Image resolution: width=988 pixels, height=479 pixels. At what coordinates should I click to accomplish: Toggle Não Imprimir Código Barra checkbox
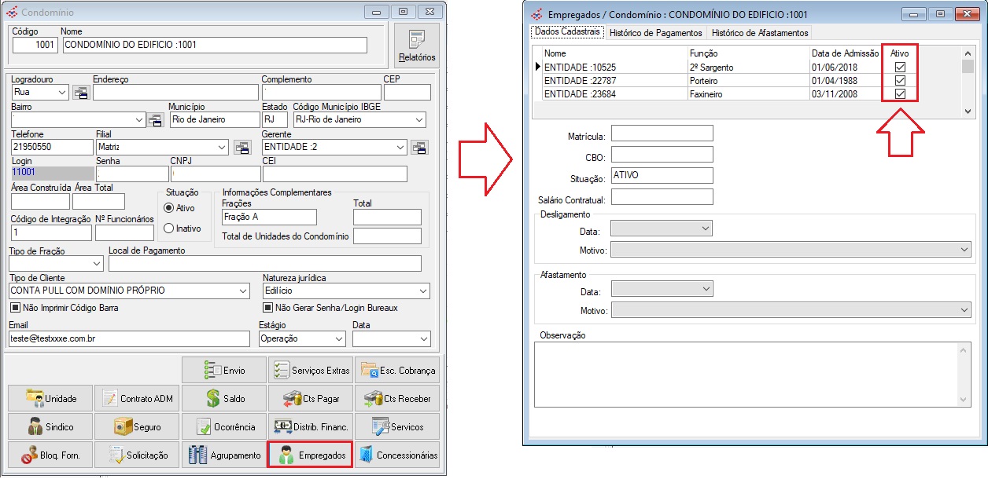16,308
